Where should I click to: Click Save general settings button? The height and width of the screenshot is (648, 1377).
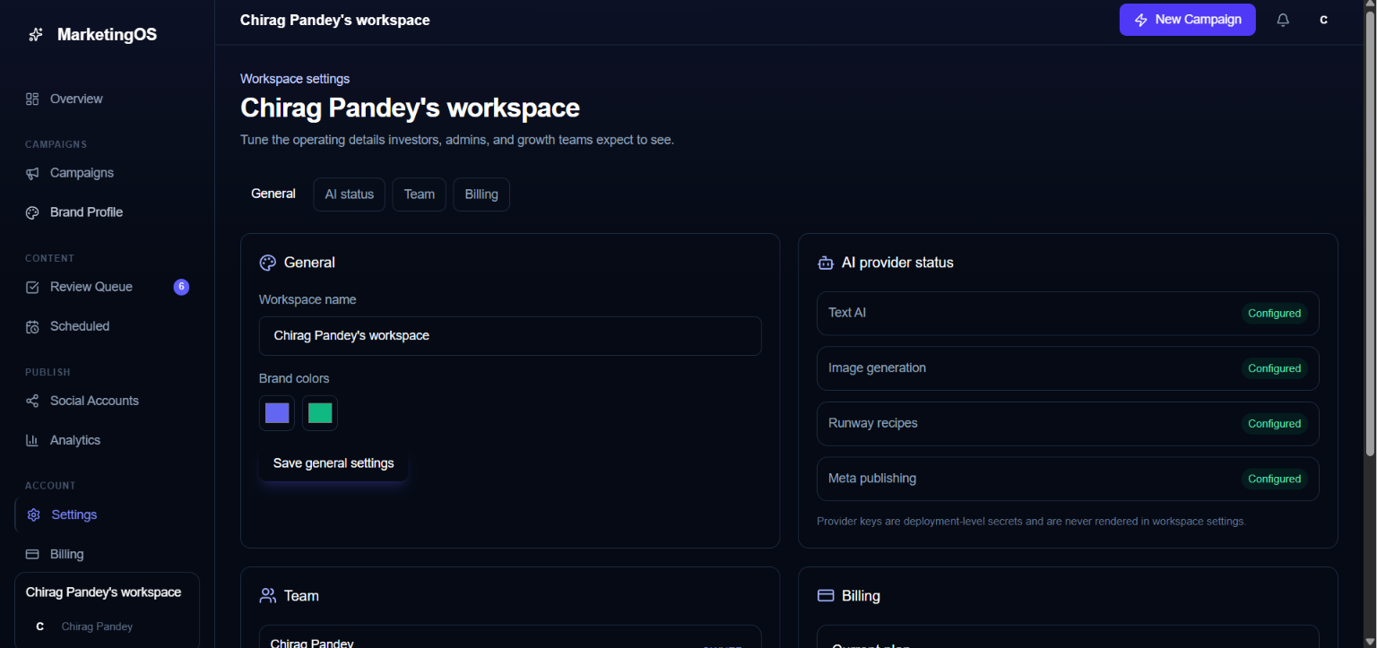(x=333, y=463)
